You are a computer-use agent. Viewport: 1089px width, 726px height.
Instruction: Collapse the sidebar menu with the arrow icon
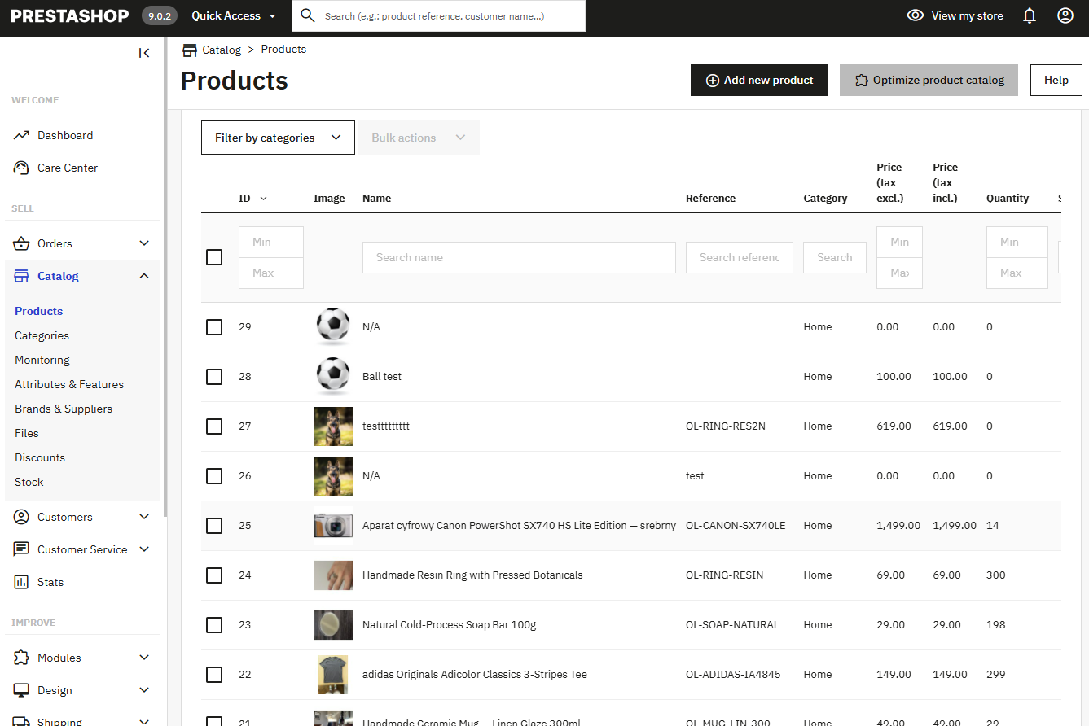point(144,53)
